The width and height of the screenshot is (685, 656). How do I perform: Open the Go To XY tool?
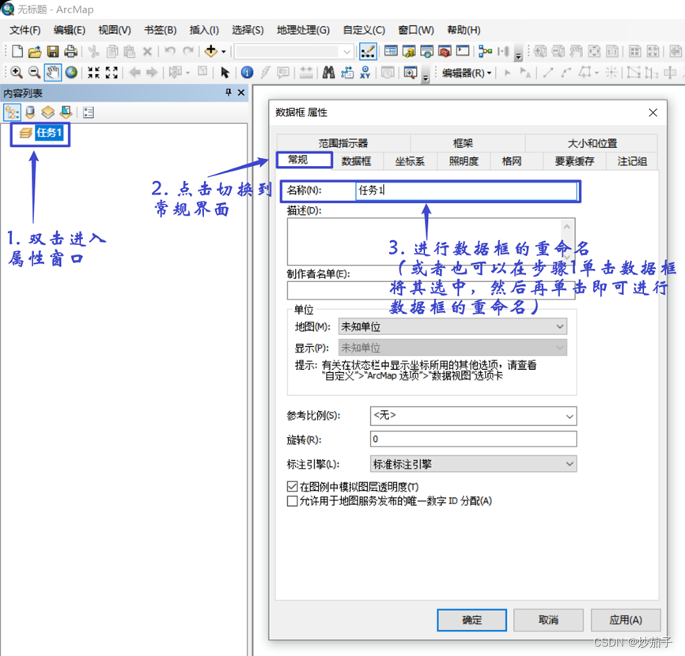pos(365,73)
